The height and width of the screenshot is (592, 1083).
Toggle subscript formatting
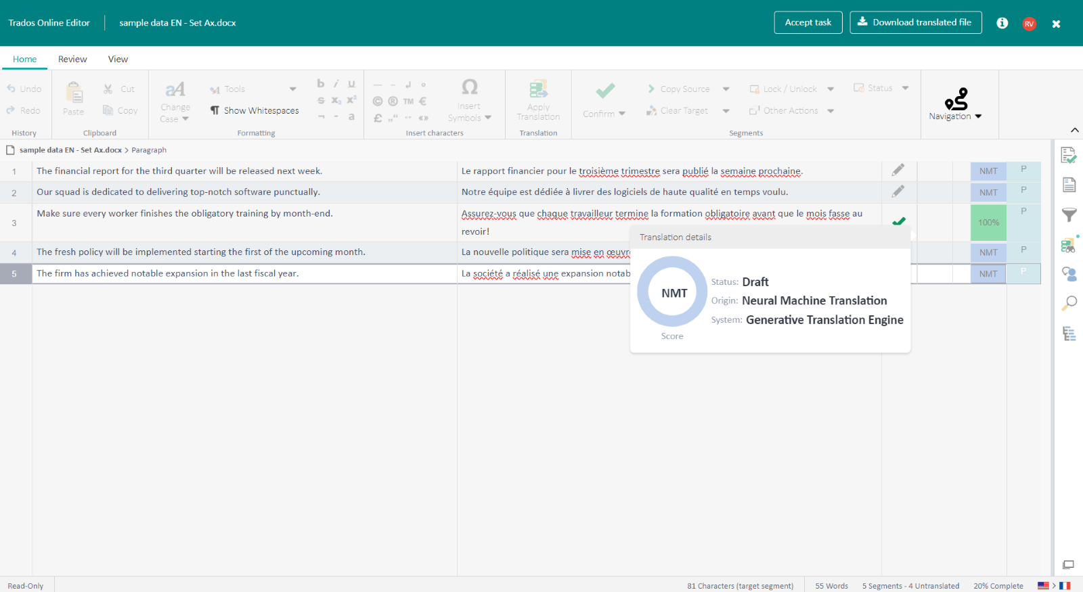coord(336,100)
